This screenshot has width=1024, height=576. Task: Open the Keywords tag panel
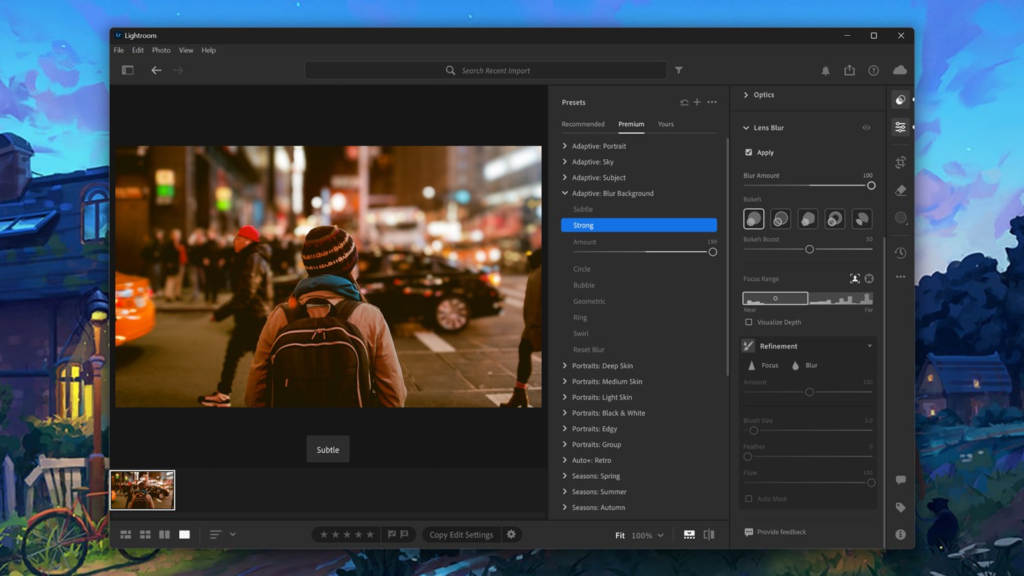pos(900,508)
